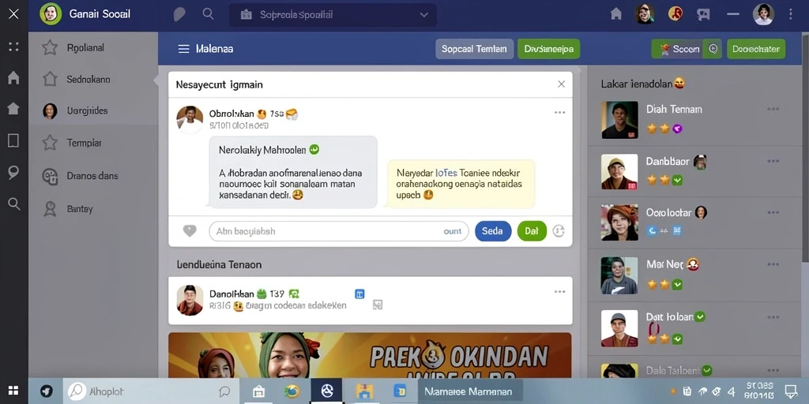Screen dimensions: 809x404
Task: Click the chat bubble icon beside search
Action: click(x=179, y=14)
